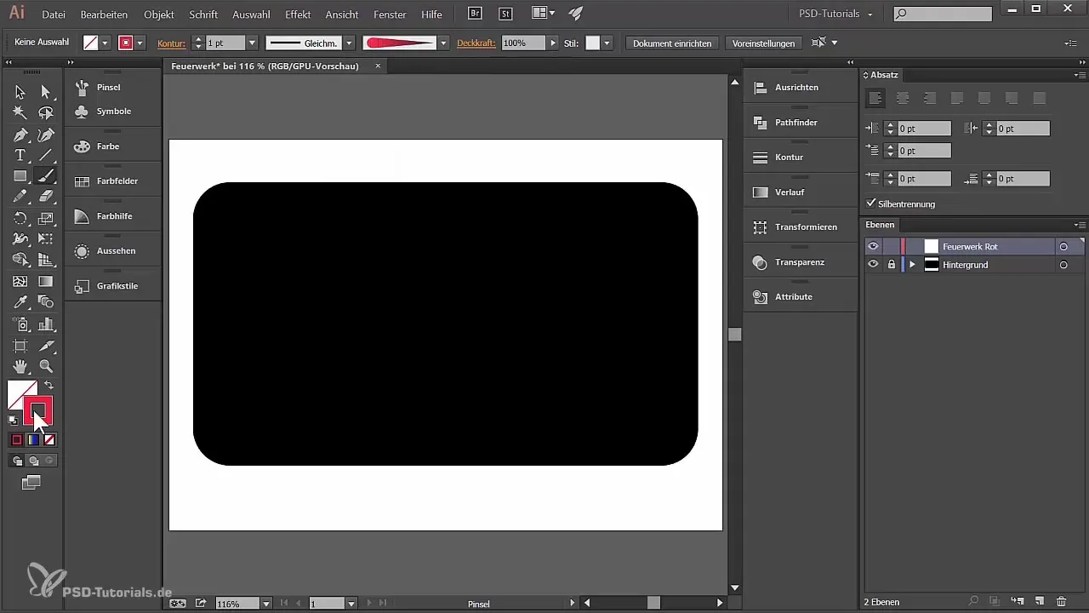Select the Gradient tool
Viewport: 1089px width, 613px height.
[46, 281]
